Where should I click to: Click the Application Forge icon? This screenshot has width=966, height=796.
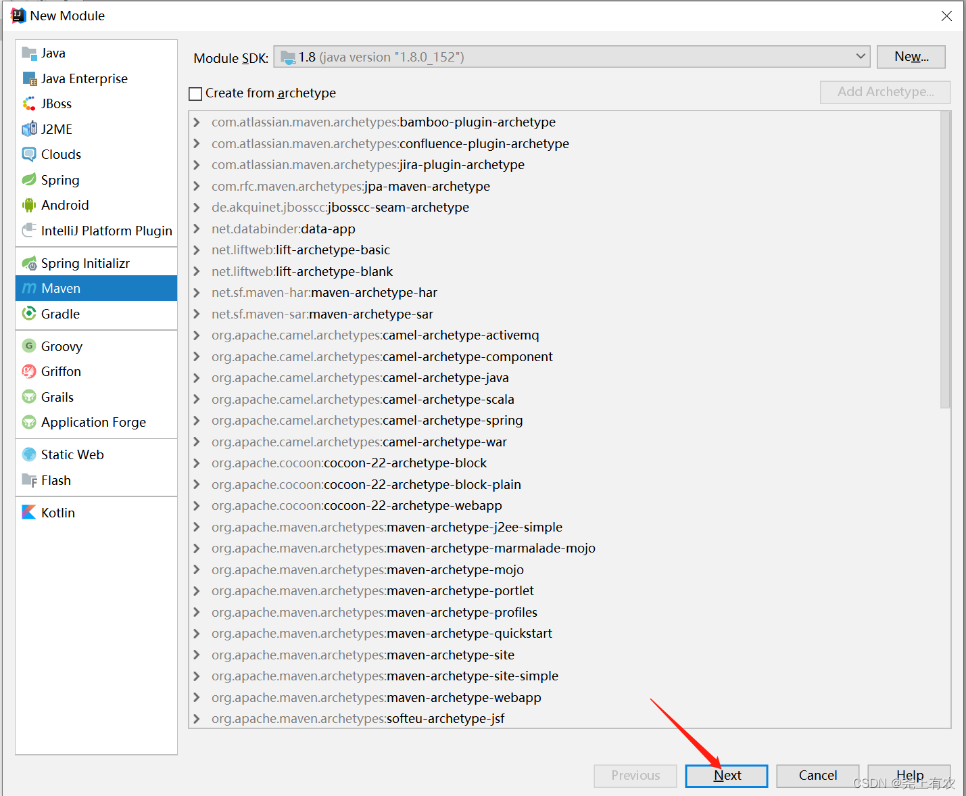29,422
